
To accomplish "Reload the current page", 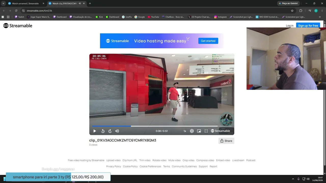I will tap(16, 11).
